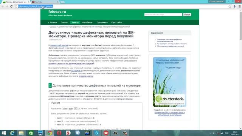The image size is (242, 136).
Task: Open second contents item about проверить монитор
Action: [x=172, y=44]
